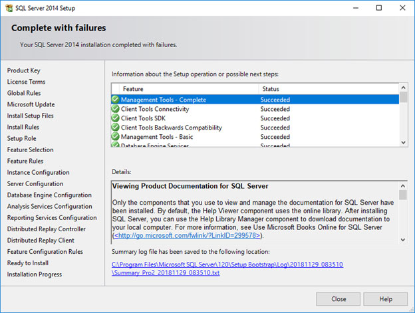Viewport: 415px width, 313px height.
Task: Click Succeeded status of Client Tools Connectivity
Action: (x=275, y=109)
